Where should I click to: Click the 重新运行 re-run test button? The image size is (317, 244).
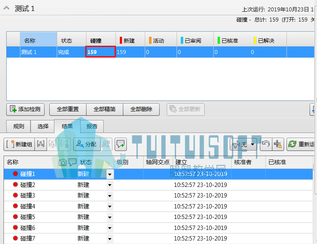point(301,144)
